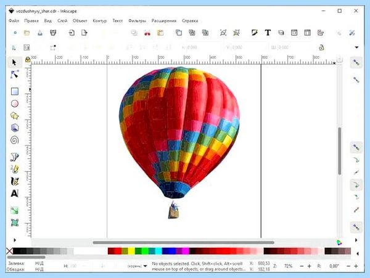Pick the yellow palette swatch
The height and width of the screenshot is (278, 370).
coord(131,251)
